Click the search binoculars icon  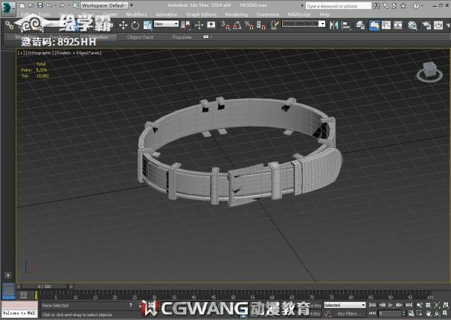377,6
